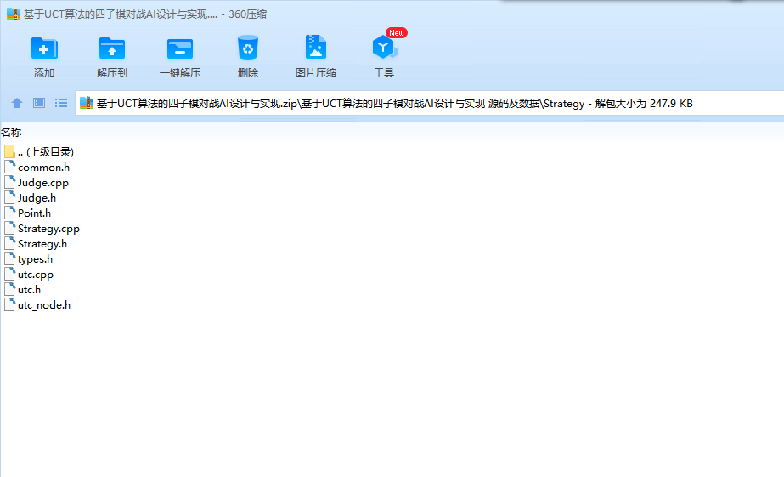Click the 删除 (Delete) trash icon
The width and height of the screenshot is (784, 477).
point(248,48)
